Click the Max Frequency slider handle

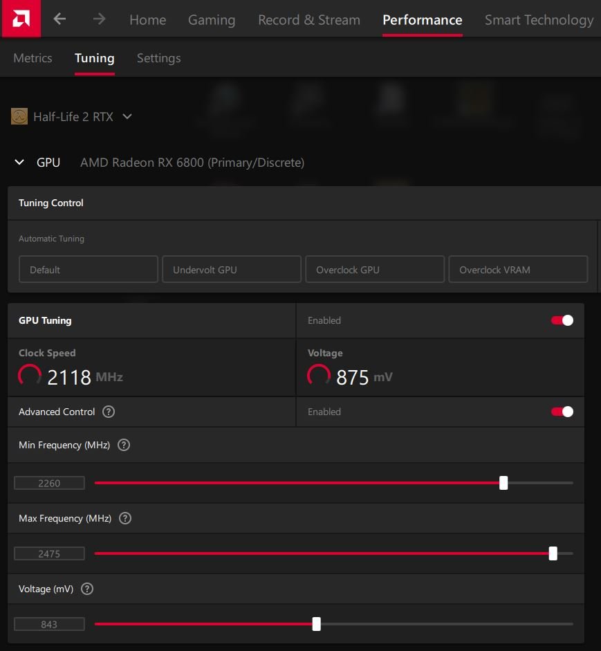click(x=553, y=553)
